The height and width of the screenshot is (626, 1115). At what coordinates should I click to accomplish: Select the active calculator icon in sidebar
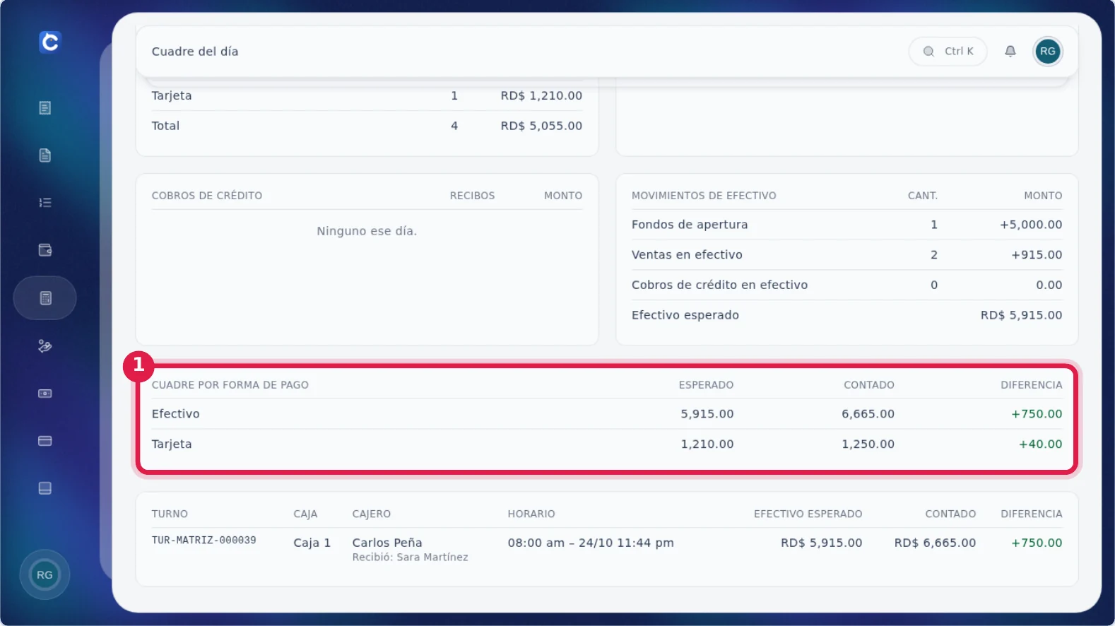[x=45, y=298]
